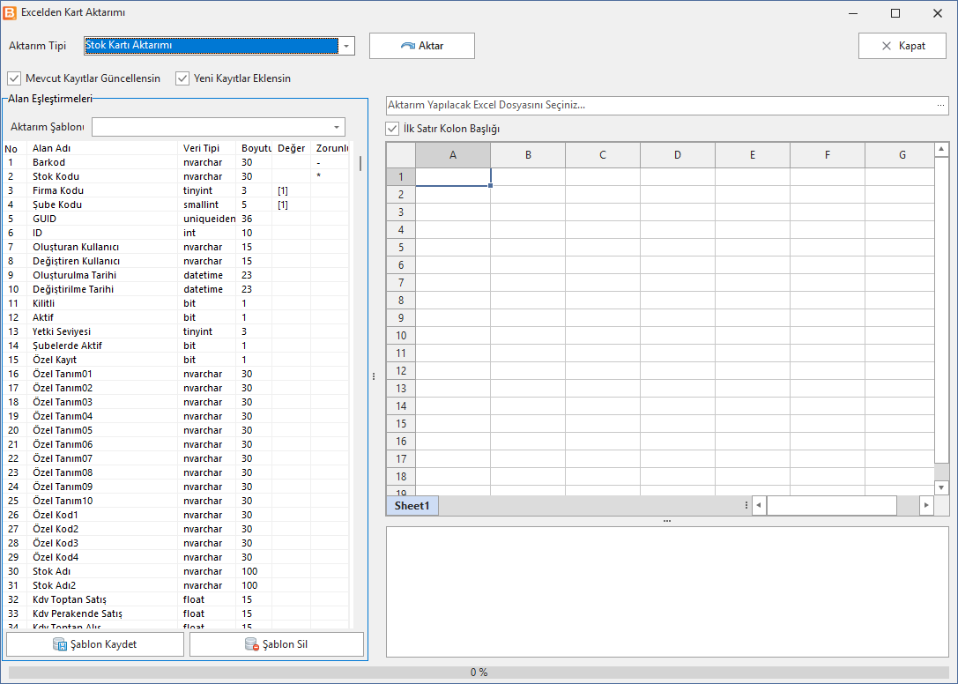958x684 pixels.
Task: Click the app logo icon in title bar
Action: point(10,12)
